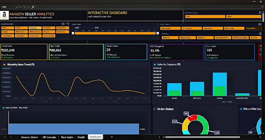
Task: Open the Insert Function fx icon
Action: tap(33, 7)
